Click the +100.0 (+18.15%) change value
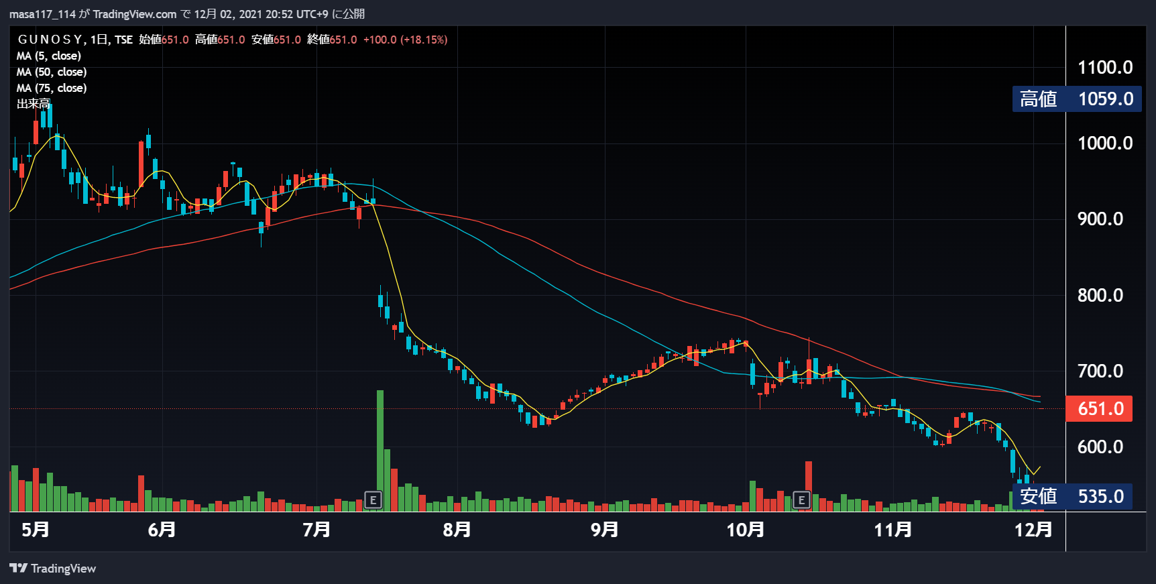 406,40
